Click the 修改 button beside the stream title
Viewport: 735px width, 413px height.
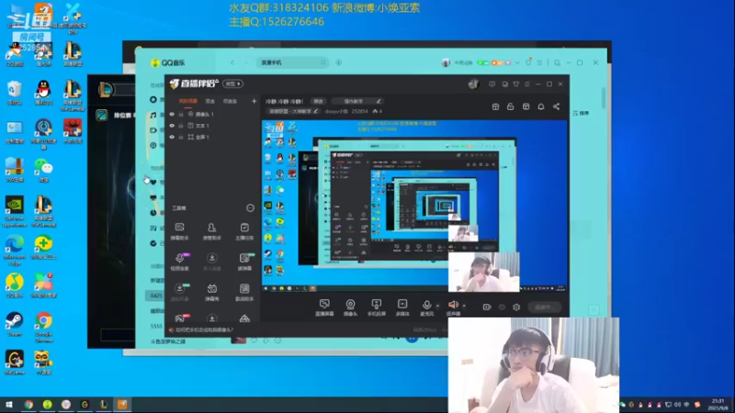(318, 101)
